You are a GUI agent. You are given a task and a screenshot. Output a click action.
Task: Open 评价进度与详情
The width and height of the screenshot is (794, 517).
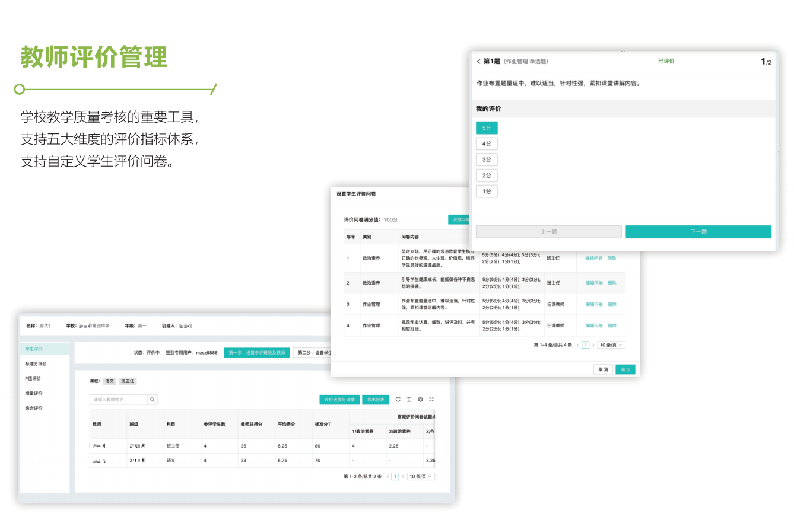pyautogui.click(x=339, y=400)
